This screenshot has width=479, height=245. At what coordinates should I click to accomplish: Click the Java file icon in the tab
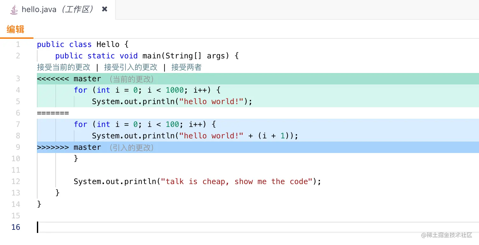click(x=14, y=10)
